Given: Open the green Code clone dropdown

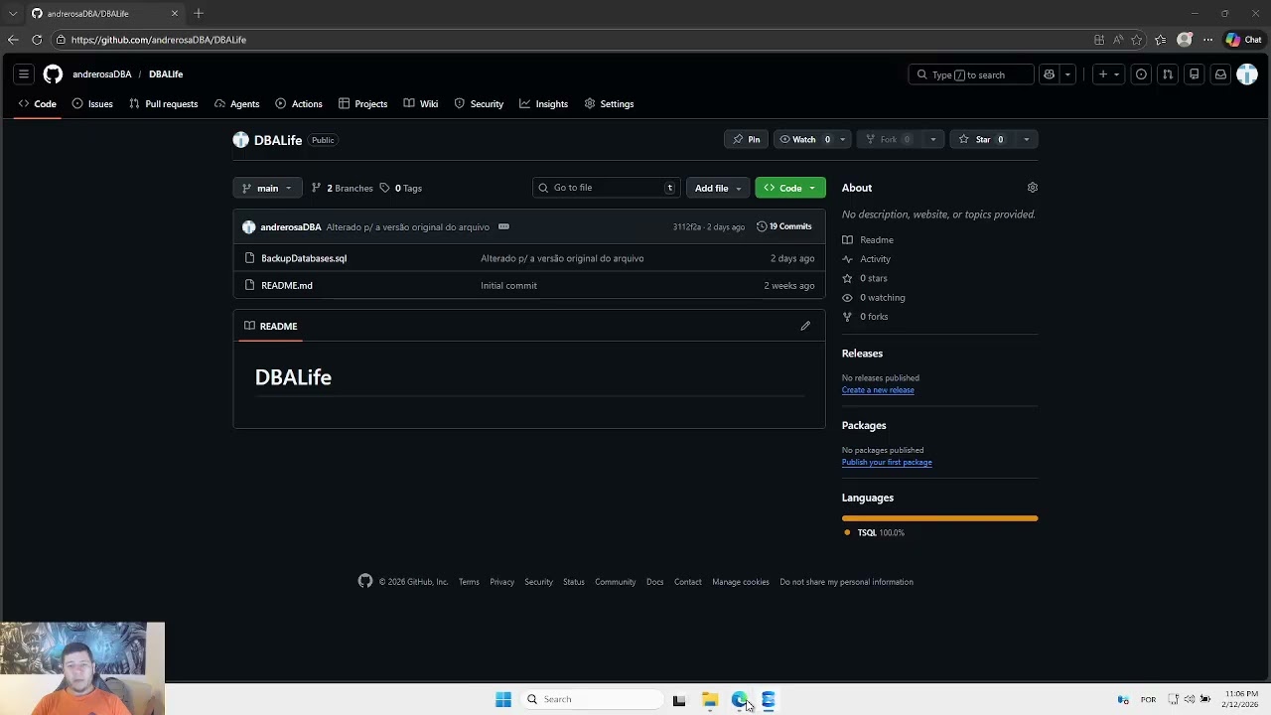Looking at the screenshot, I should pos(790,188).
